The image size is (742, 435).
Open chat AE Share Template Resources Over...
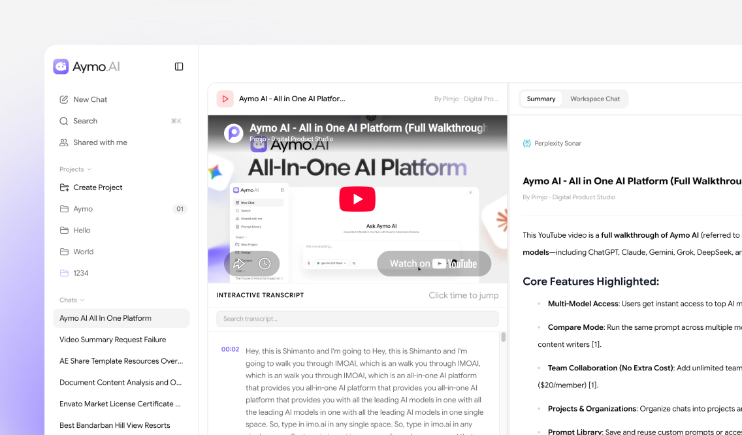tap(121, 361)
